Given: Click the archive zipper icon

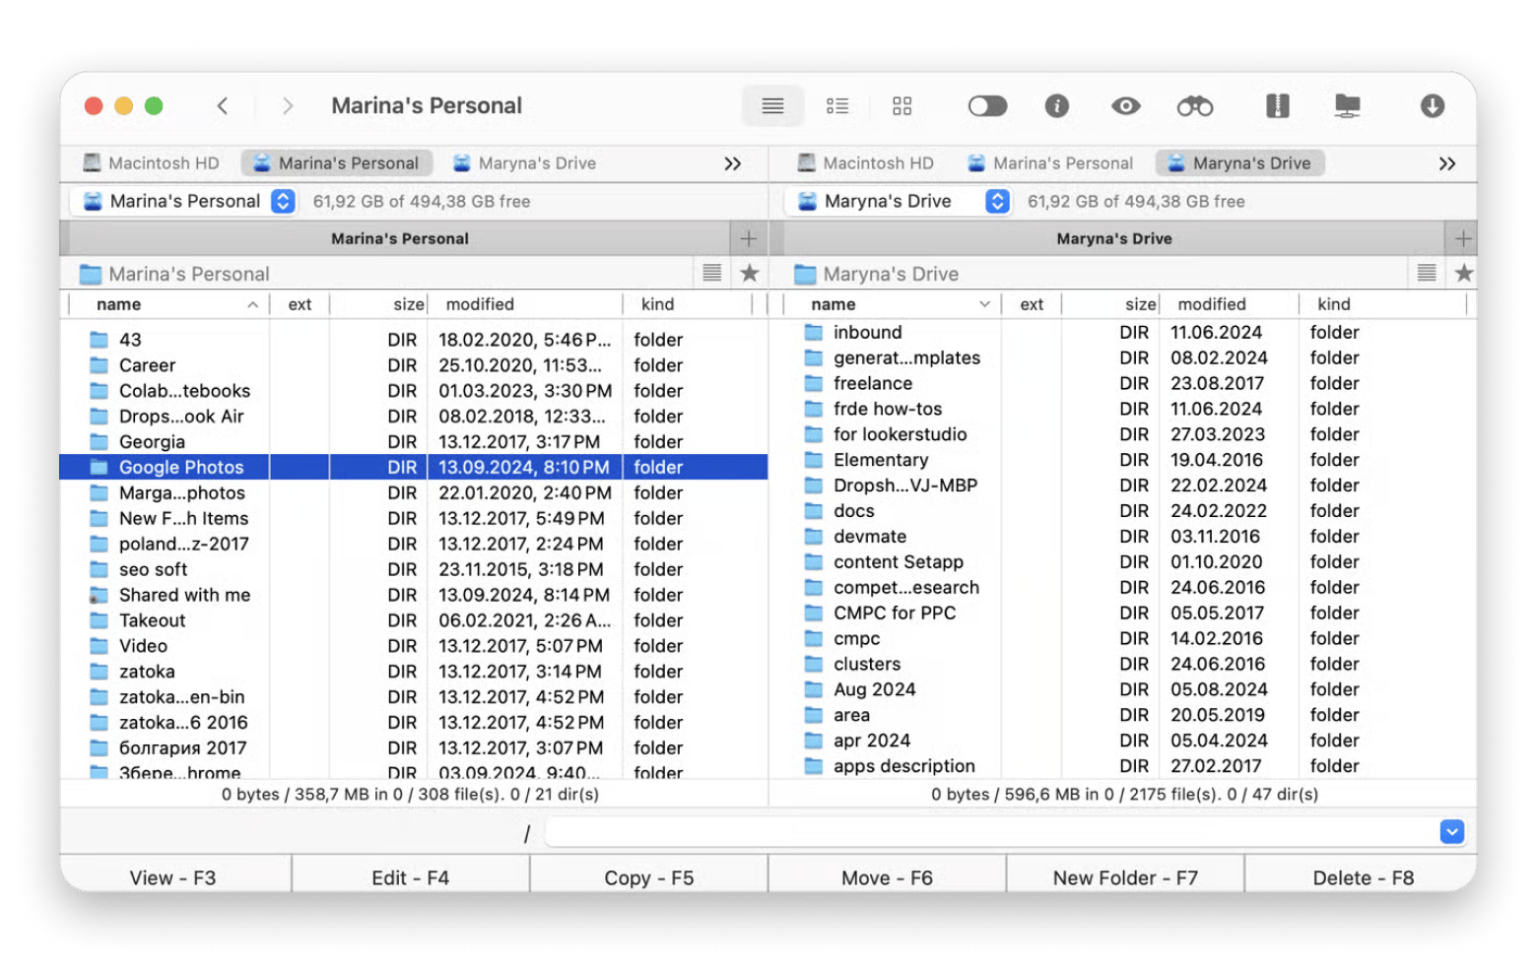Looking at the screenshot, I should (x=1277, y=105).
